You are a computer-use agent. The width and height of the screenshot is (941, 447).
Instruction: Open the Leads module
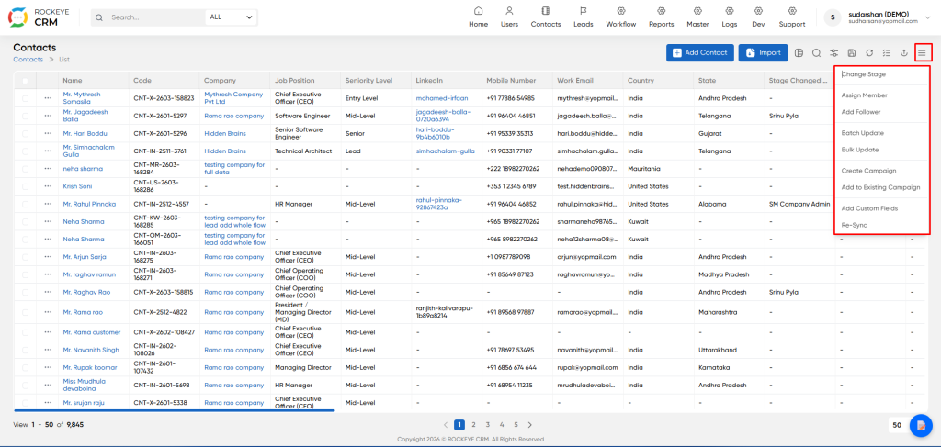coord(583,17)
